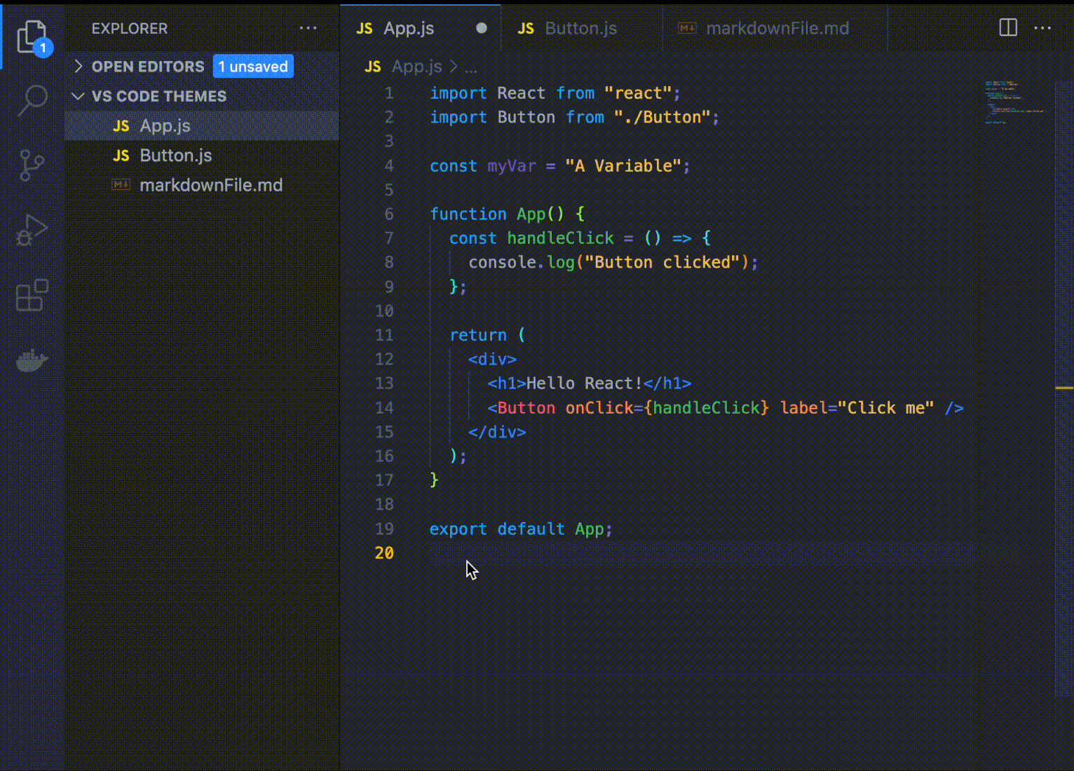Open the editor More Actions menu

tap(1042, 28)
